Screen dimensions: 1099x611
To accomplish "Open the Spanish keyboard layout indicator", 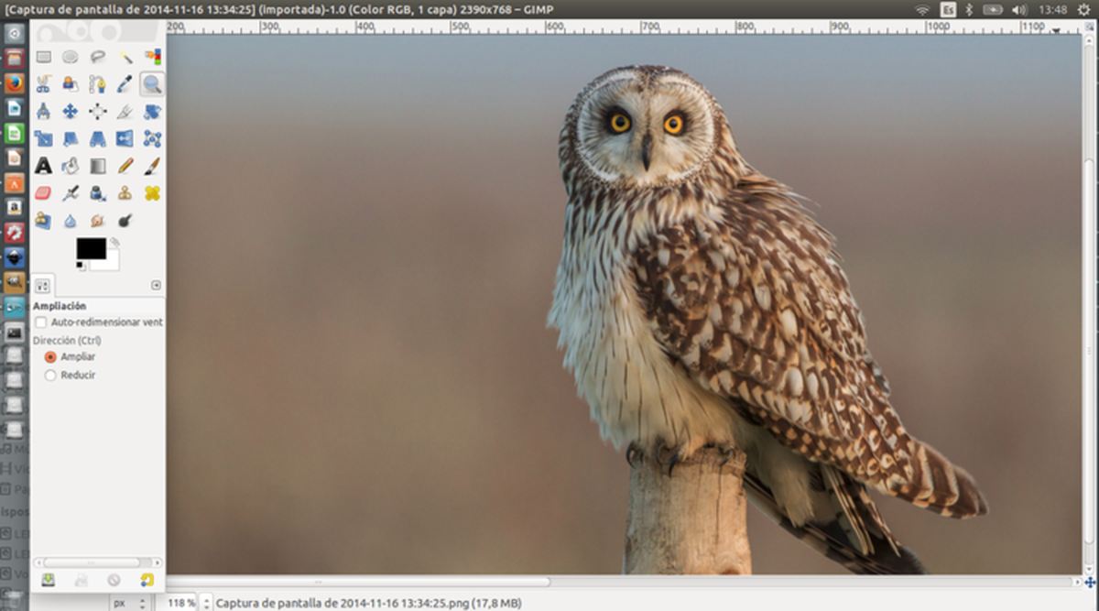I will (x=947, y=9).
